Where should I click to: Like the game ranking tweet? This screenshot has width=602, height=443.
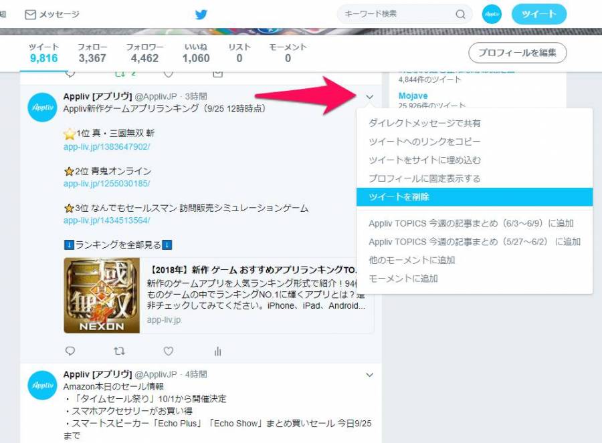pos(168,351)
